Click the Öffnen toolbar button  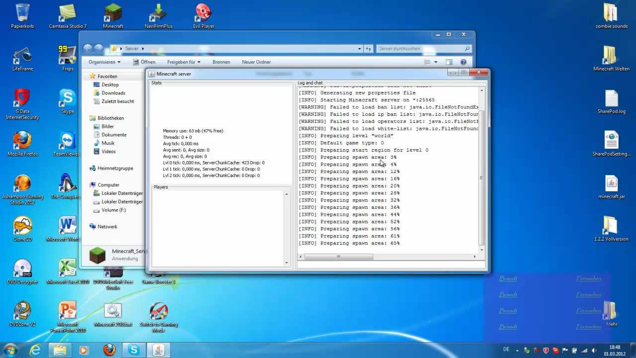click(144, 62)
